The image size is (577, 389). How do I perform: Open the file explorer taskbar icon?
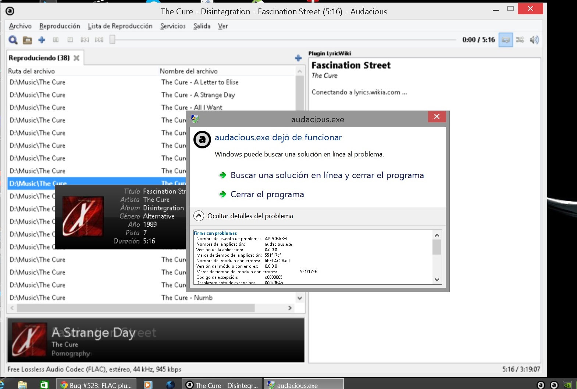pyautogui.click(x=22, y=385)
